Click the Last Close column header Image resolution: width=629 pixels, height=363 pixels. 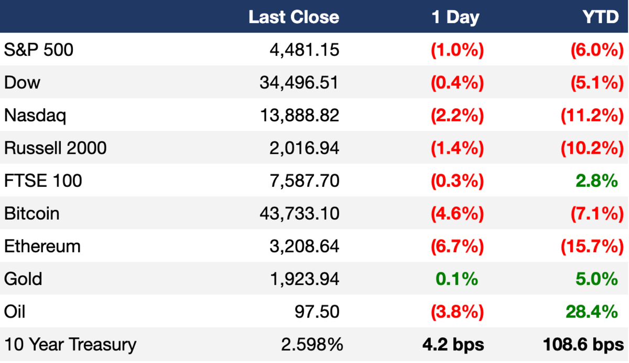(294, 17)
